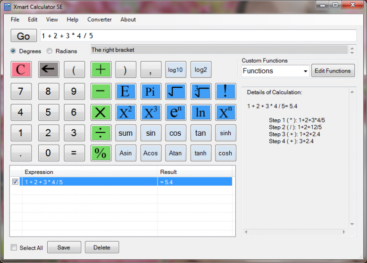Click the details panel scroll-right arrow
Screen dimensions: 367x263
pos(344,232)
